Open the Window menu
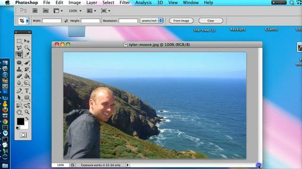The height and width of the screenshot is (169, 302). point(191,3)
